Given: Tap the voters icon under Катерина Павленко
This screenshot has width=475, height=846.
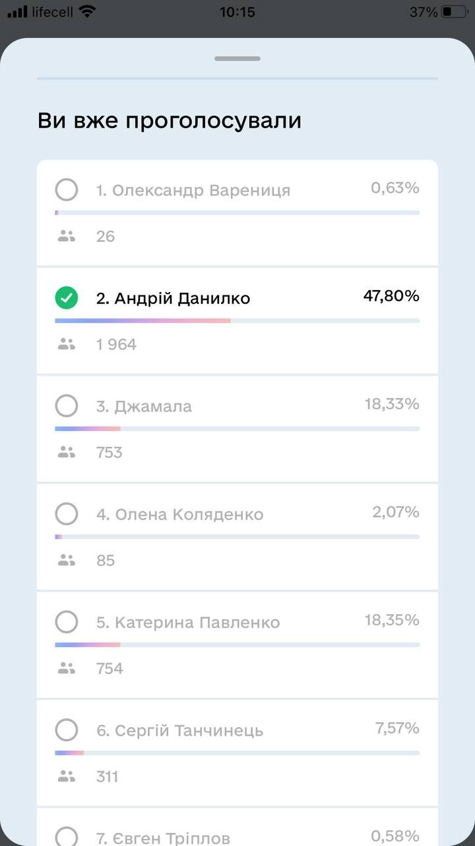Looking at the screenshot, I should (x=67, y=668).
